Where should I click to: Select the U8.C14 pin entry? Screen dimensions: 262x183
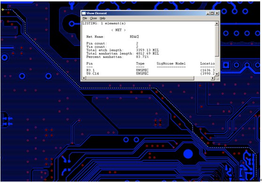(x=92, y=73)
